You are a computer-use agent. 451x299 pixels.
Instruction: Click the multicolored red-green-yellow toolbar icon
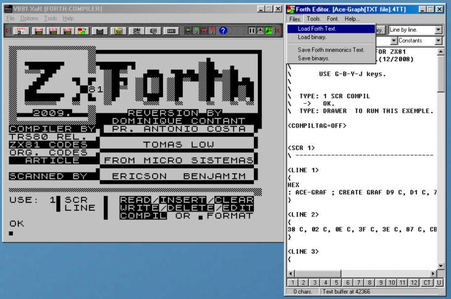pos(82,31)
